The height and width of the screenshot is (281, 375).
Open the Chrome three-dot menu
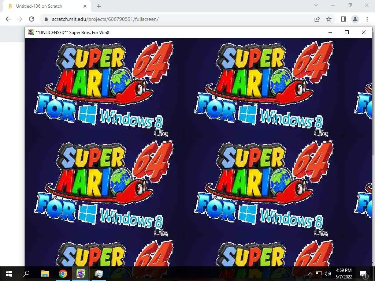(367, 19)
